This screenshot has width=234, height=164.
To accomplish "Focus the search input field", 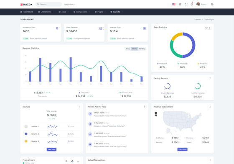I will 48,4.
